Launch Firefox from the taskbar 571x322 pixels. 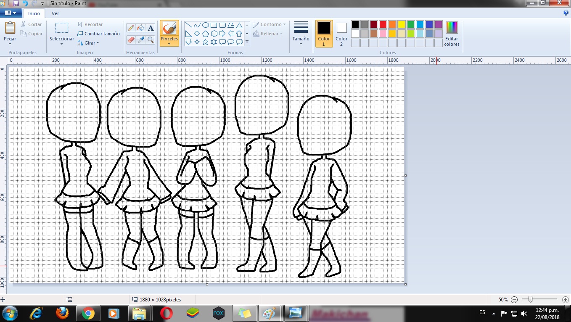coord(62,313)
